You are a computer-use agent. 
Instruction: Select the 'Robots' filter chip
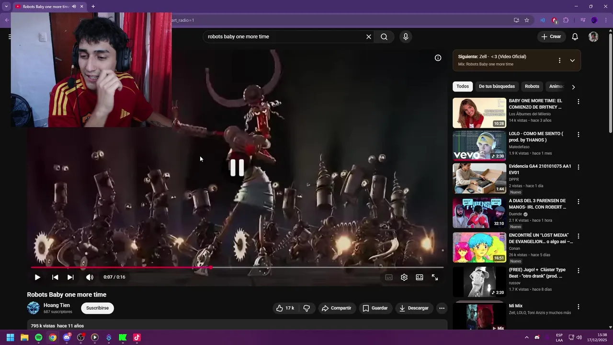point(532,87)
